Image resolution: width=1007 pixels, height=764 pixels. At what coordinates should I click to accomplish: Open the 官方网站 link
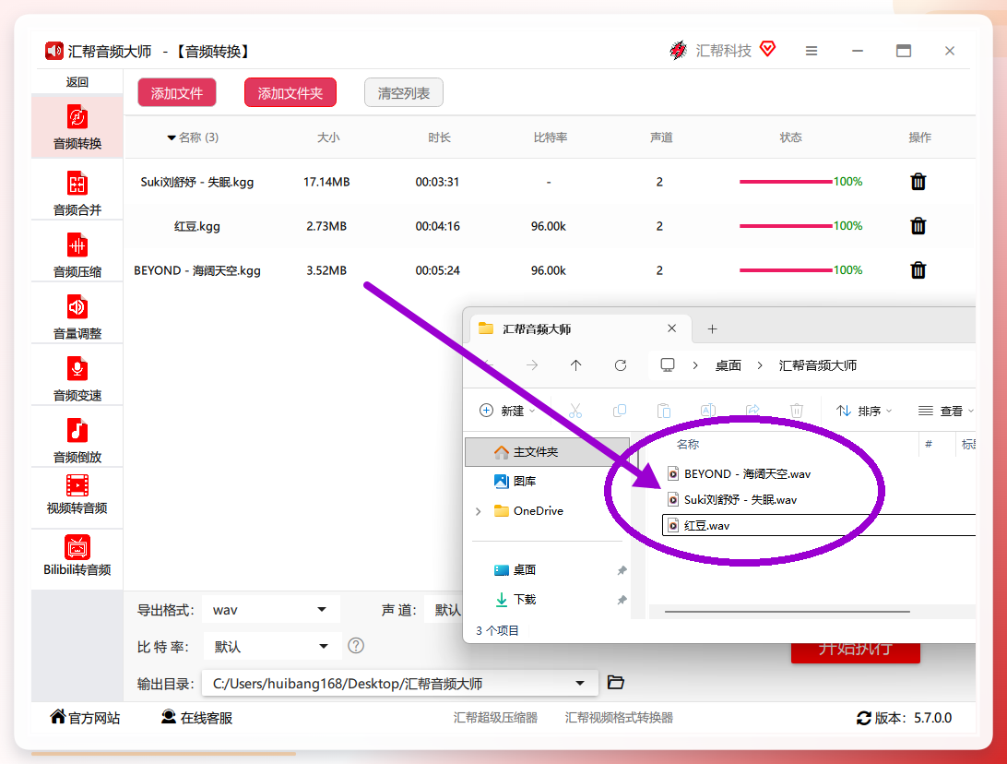point(86,718)
